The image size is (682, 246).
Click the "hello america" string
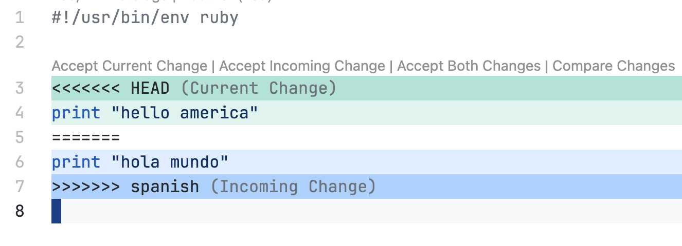tap(185, 113)
